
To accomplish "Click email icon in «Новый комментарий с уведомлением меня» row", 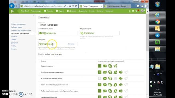I will click(105, 85).
